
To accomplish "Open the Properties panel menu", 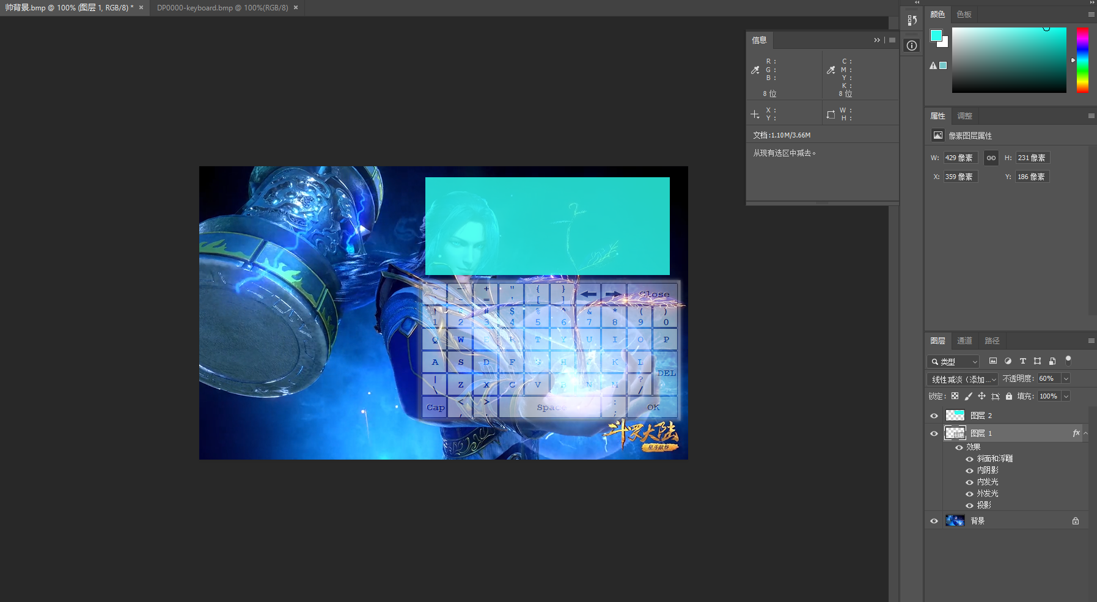I will 1091,116.
